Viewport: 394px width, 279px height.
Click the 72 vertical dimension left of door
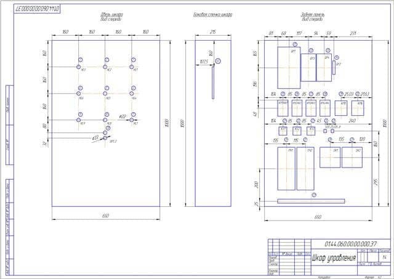point(45,144)
